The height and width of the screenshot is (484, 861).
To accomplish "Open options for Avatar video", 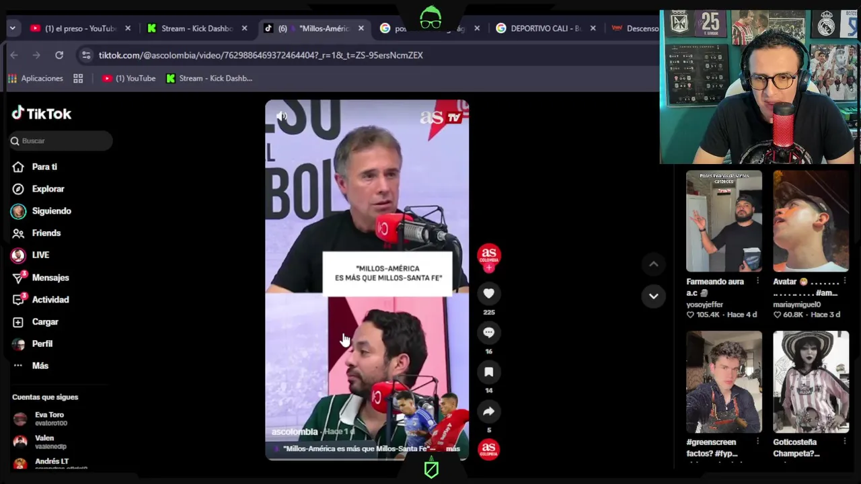I will [x=844, y=282].
